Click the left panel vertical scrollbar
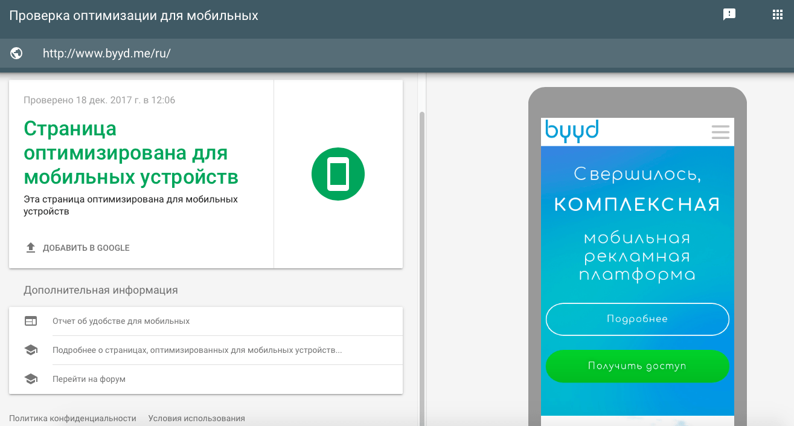 (x=421, y=242)
